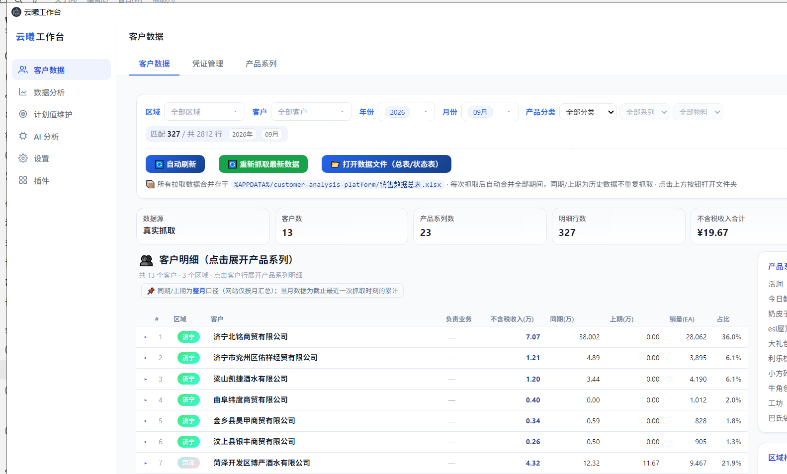
Task: Click the 云曦工作台 app logo icon
Action: pos(16,12)
